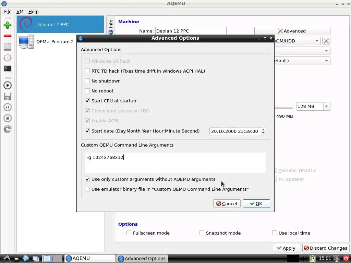Click Cancel in Advanced Options dialog

pos(227,203)
